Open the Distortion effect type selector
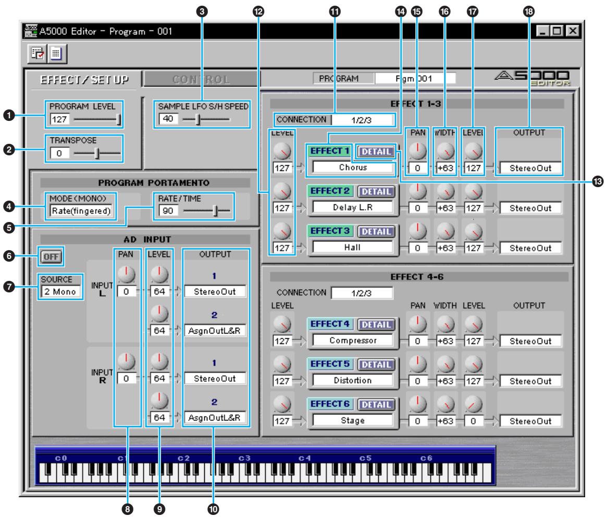607x517 pixels. [353, 380]
